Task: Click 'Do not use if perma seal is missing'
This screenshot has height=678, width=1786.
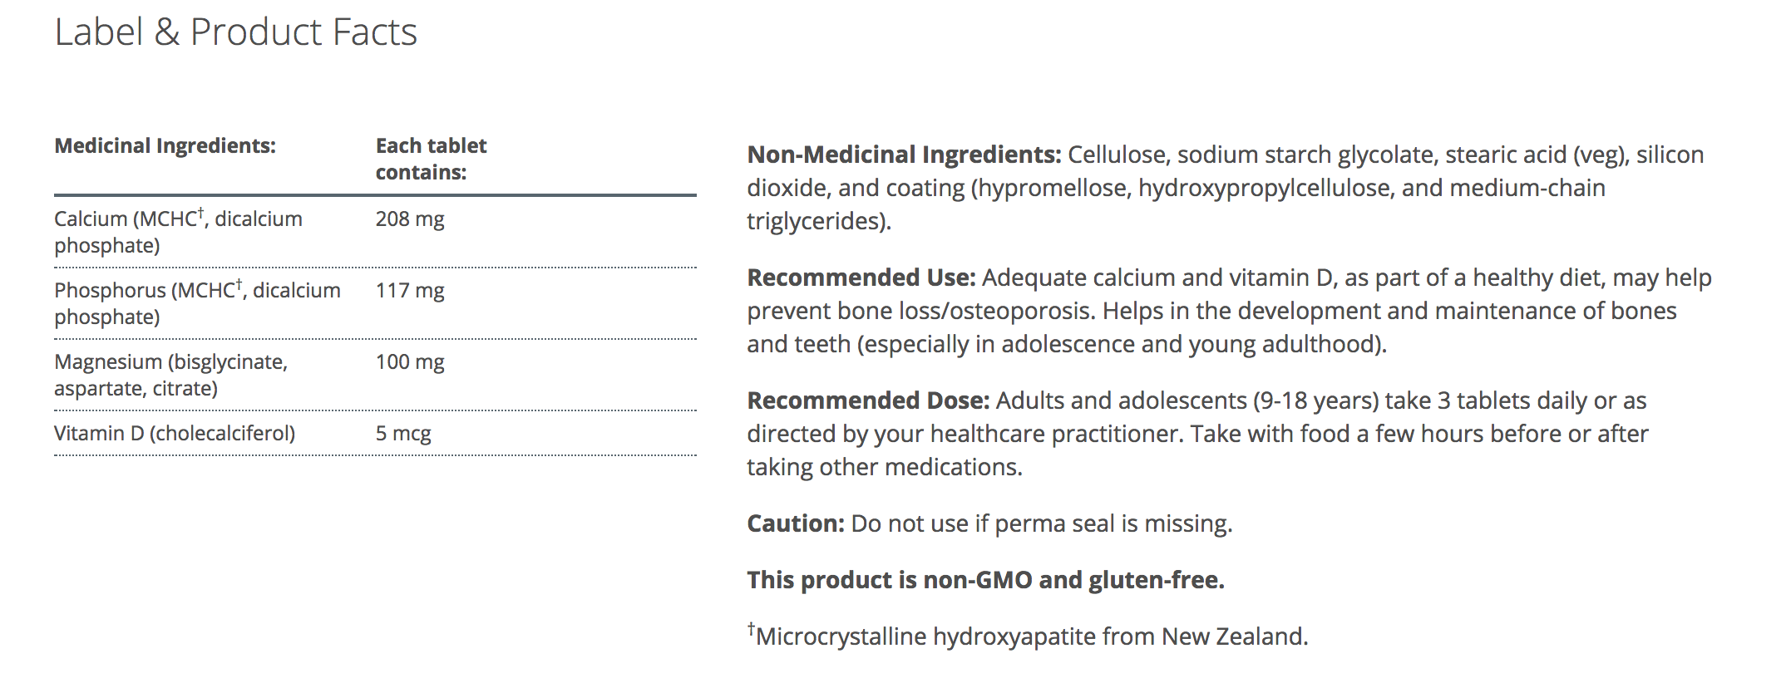Action: [x=1041, y=524]
